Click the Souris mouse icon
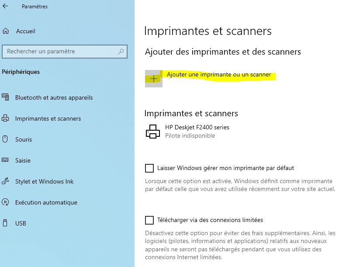 5,139
